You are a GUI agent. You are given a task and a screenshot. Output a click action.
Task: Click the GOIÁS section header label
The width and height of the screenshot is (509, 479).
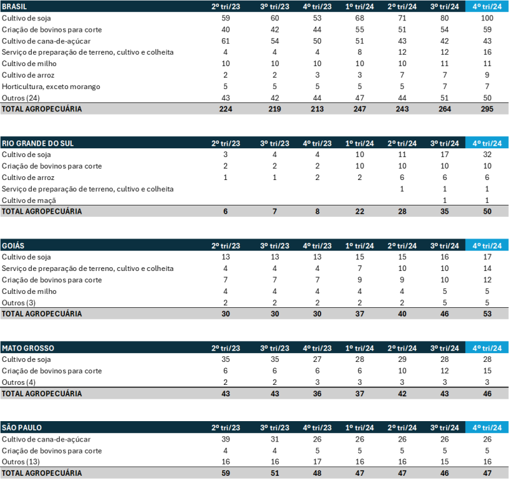click(13, 246)
